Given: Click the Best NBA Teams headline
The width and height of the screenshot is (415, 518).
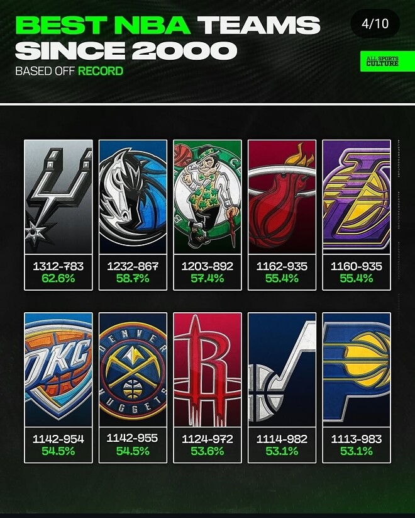Looking at the screenshot, I should pyautogui.click(x=168, y=37).
